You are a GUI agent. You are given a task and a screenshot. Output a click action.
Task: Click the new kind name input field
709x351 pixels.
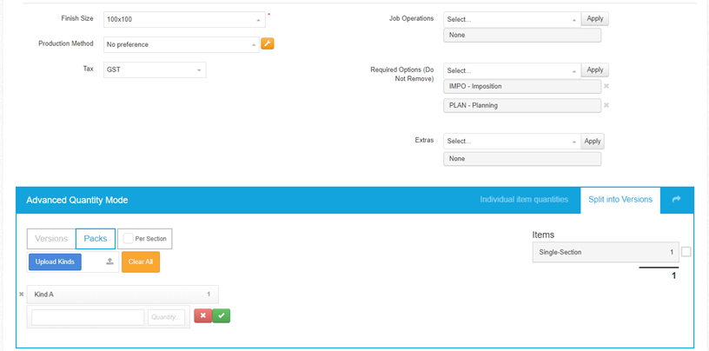pyautogui.click(x=88, y=317)
